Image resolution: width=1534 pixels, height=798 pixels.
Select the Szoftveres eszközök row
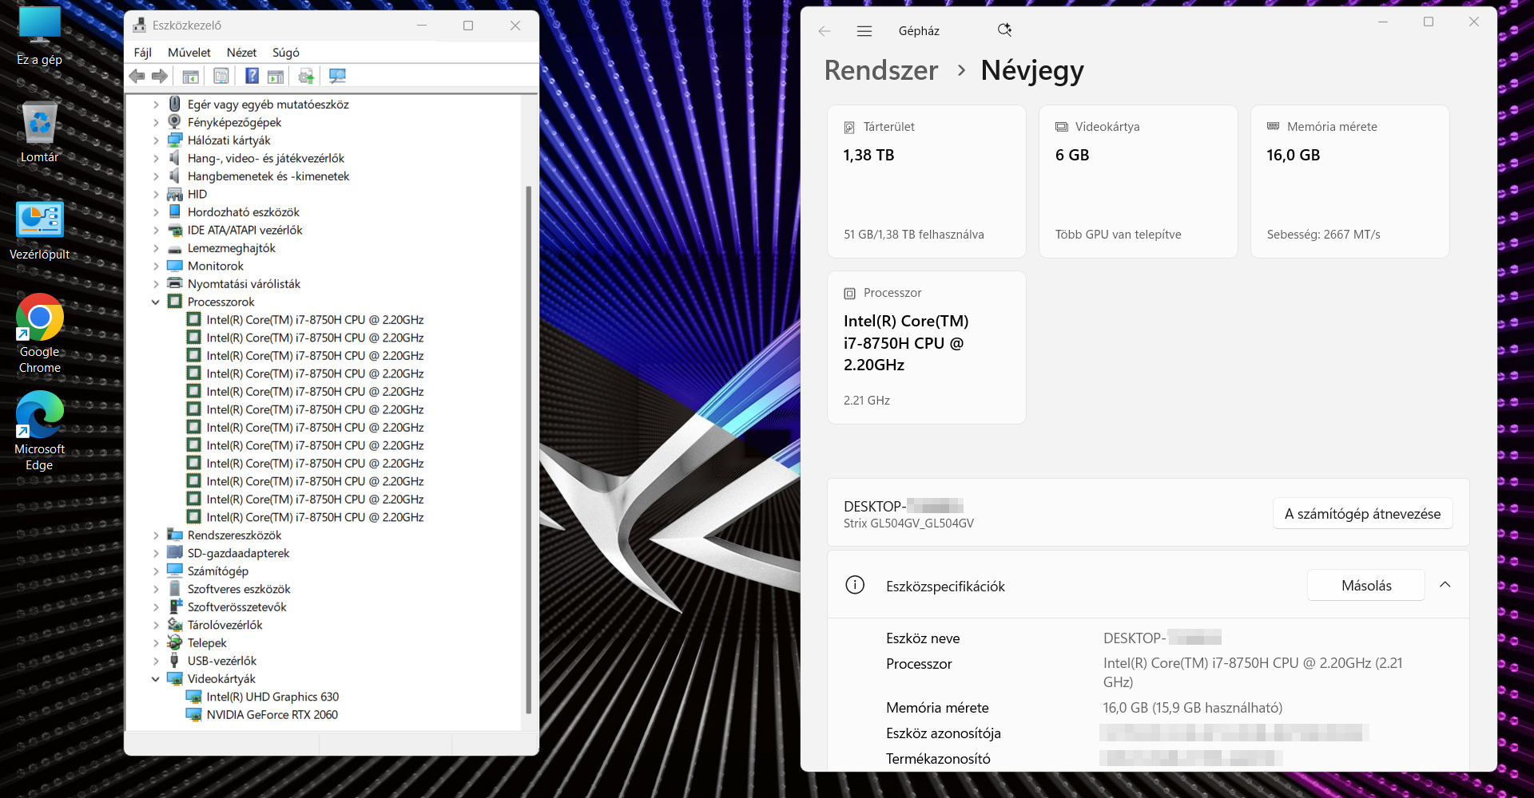point(239,589)
